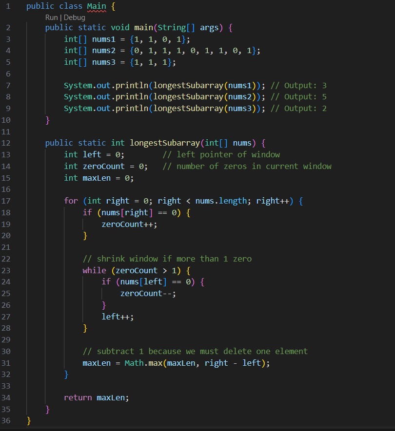Click the Run code lens link
Image resolution: width=395 pixels, height=431 pixels.
click(52, 18)
